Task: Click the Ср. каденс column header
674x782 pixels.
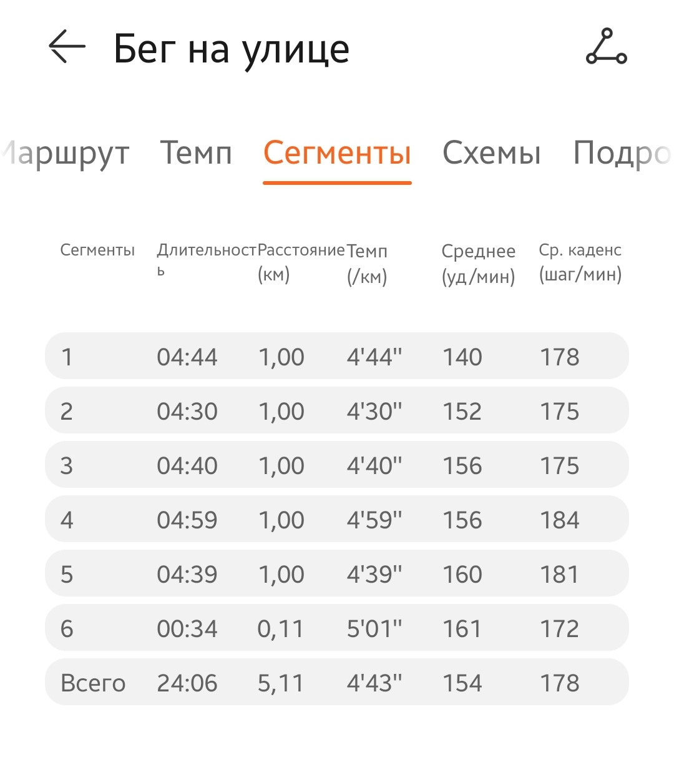Action: [580, 262]
